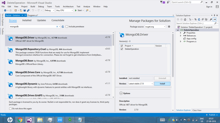
Task: Click the feedback icon beside Quick Launch
Action: tap(168, 2)
